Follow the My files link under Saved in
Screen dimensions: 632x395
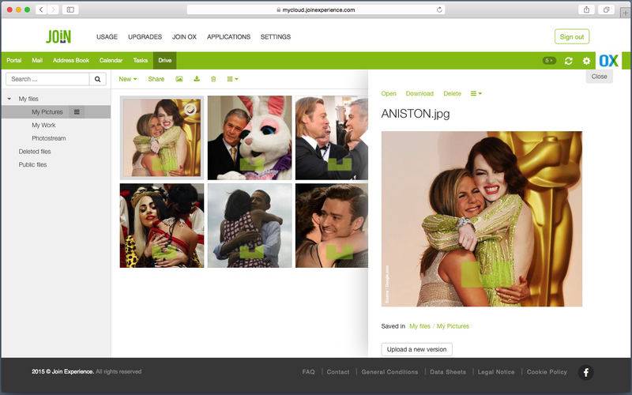pyautogui.click(x=419, y=326)
